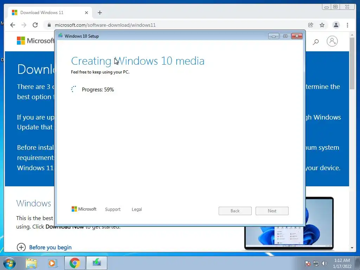Open Windows Media Player from taskbar
360x270 pixels.
[52, 263]
